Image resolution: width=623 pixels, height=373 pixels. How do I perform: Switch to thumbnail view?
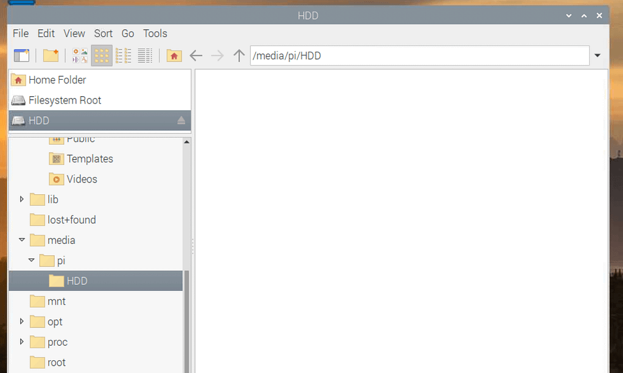pos(80,55)
